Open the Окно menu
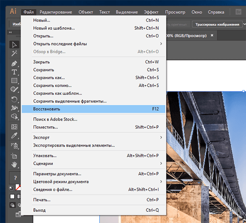The width and height of the screenshot is (246, 223). (197, 12)
